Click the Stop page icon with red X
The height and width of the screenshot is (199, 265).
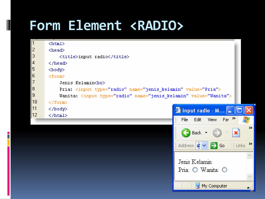tap(236, 133)
